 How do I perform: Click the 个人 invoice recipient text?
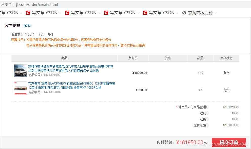pos(41,34)
